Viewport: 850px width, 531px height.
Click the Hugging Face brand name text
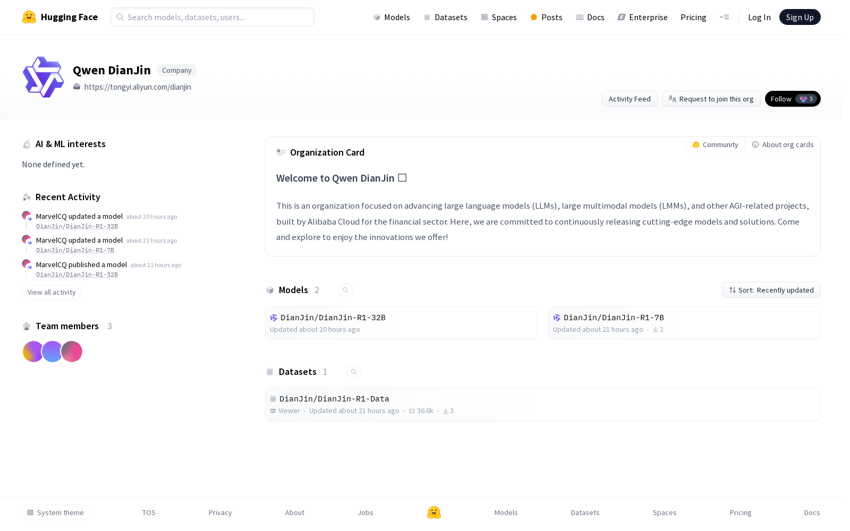(x=69, y=17)
